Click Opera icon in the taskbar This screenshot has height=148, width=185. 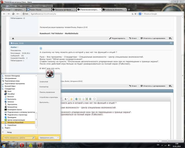pos(22,145)
